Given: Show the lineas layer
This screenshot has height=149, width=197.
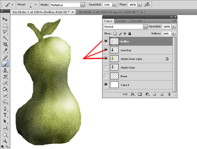Looking at the screenshot, I should pyautogui.click(x=106, y=76).
